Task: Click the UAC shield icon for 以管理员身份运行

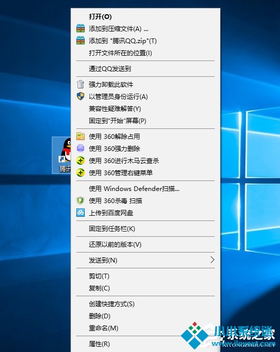Action: (81, 96)
